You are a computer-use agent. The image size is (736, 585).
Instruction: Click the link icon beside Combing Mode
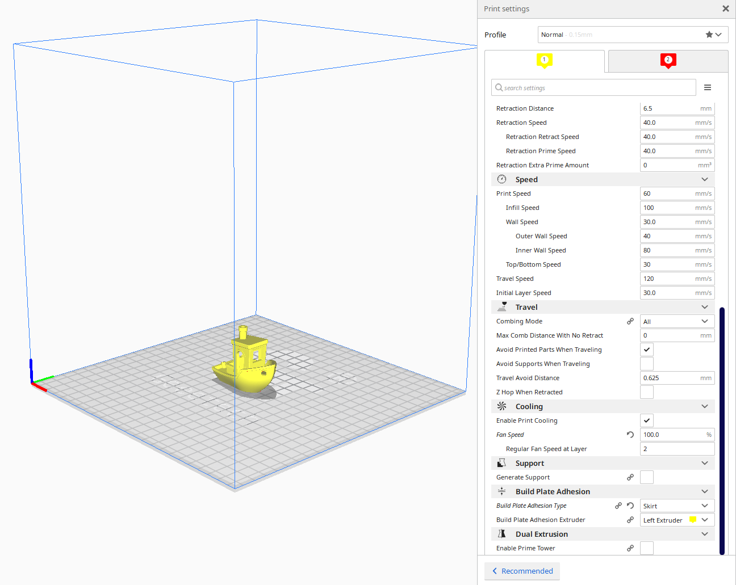coord(630,321)
